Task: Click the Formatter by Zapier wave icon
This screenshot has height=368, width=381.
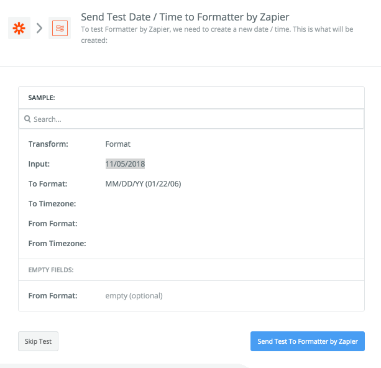Action: click(x=60, y=28)
